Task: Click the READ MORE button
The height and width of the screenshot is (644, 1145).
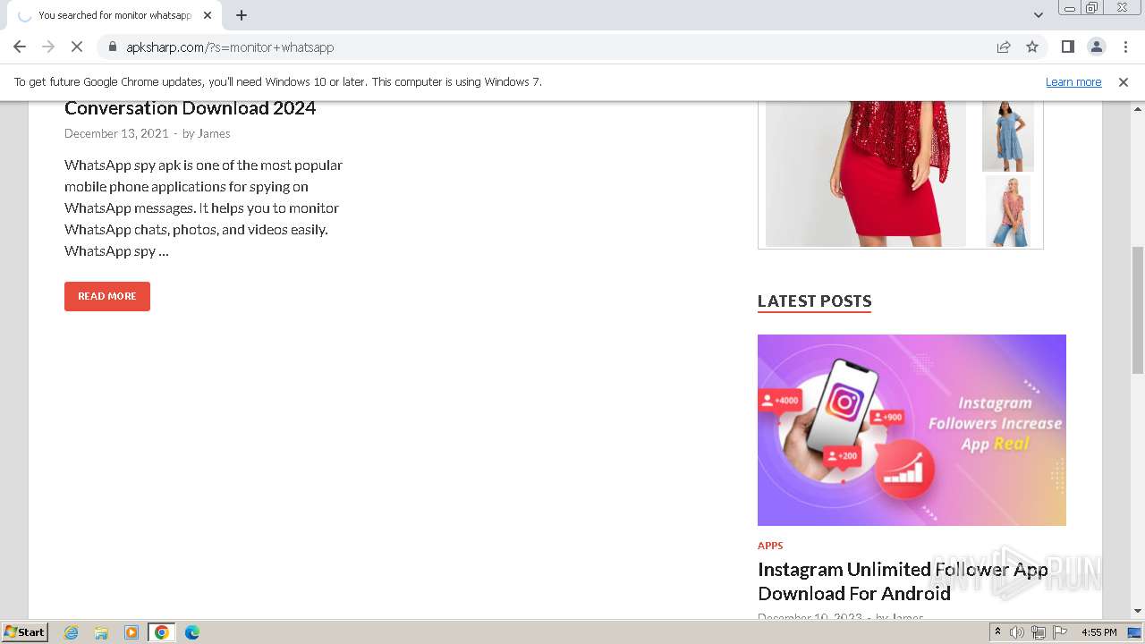Action: 107,296
